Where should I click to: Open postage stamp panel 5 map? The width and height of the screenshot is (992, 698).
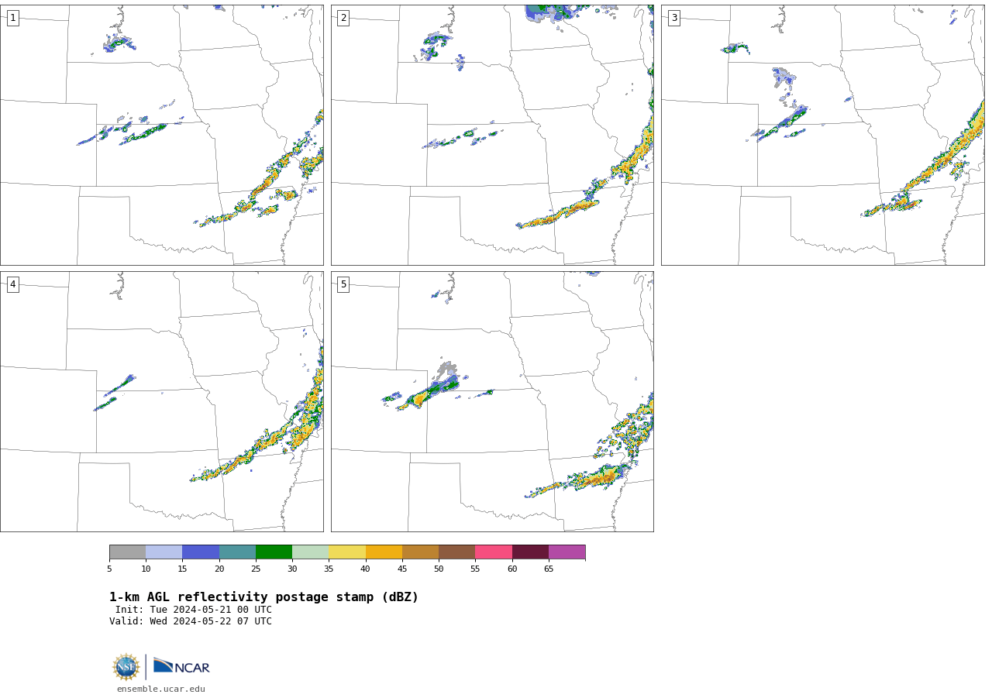pos(492,401)
